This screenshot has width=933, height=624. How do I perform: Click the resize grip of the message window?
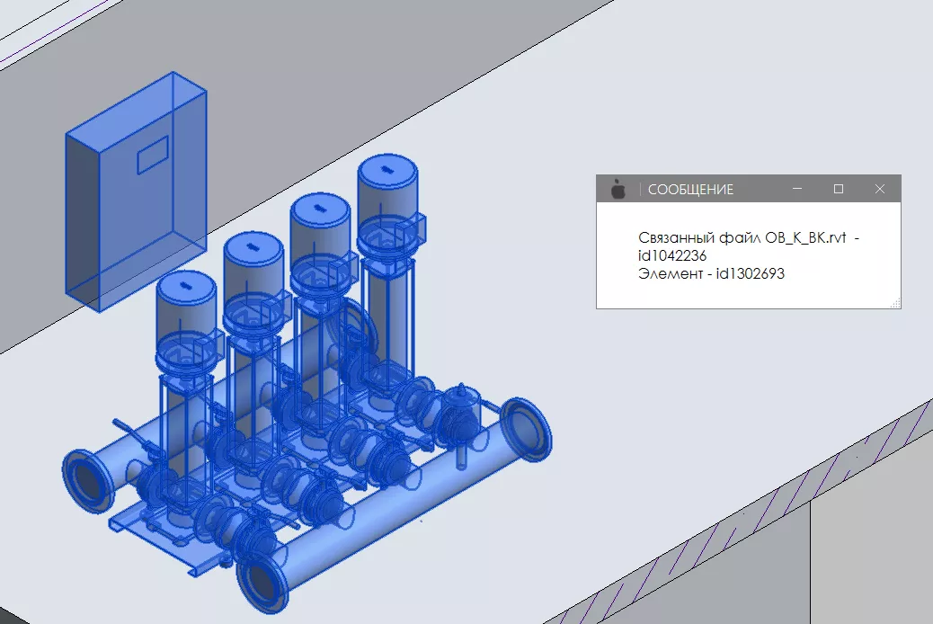(894, 303)
